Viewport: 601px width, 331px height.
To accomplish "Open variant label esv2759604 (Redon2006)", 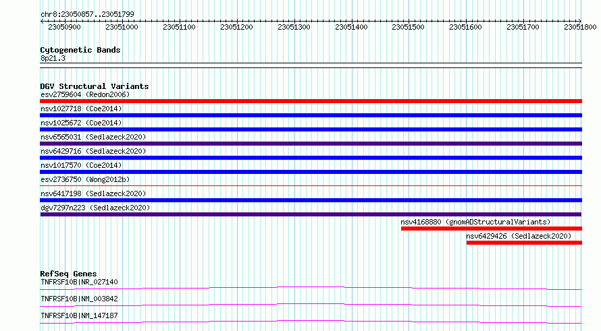I will coord(85,94).
